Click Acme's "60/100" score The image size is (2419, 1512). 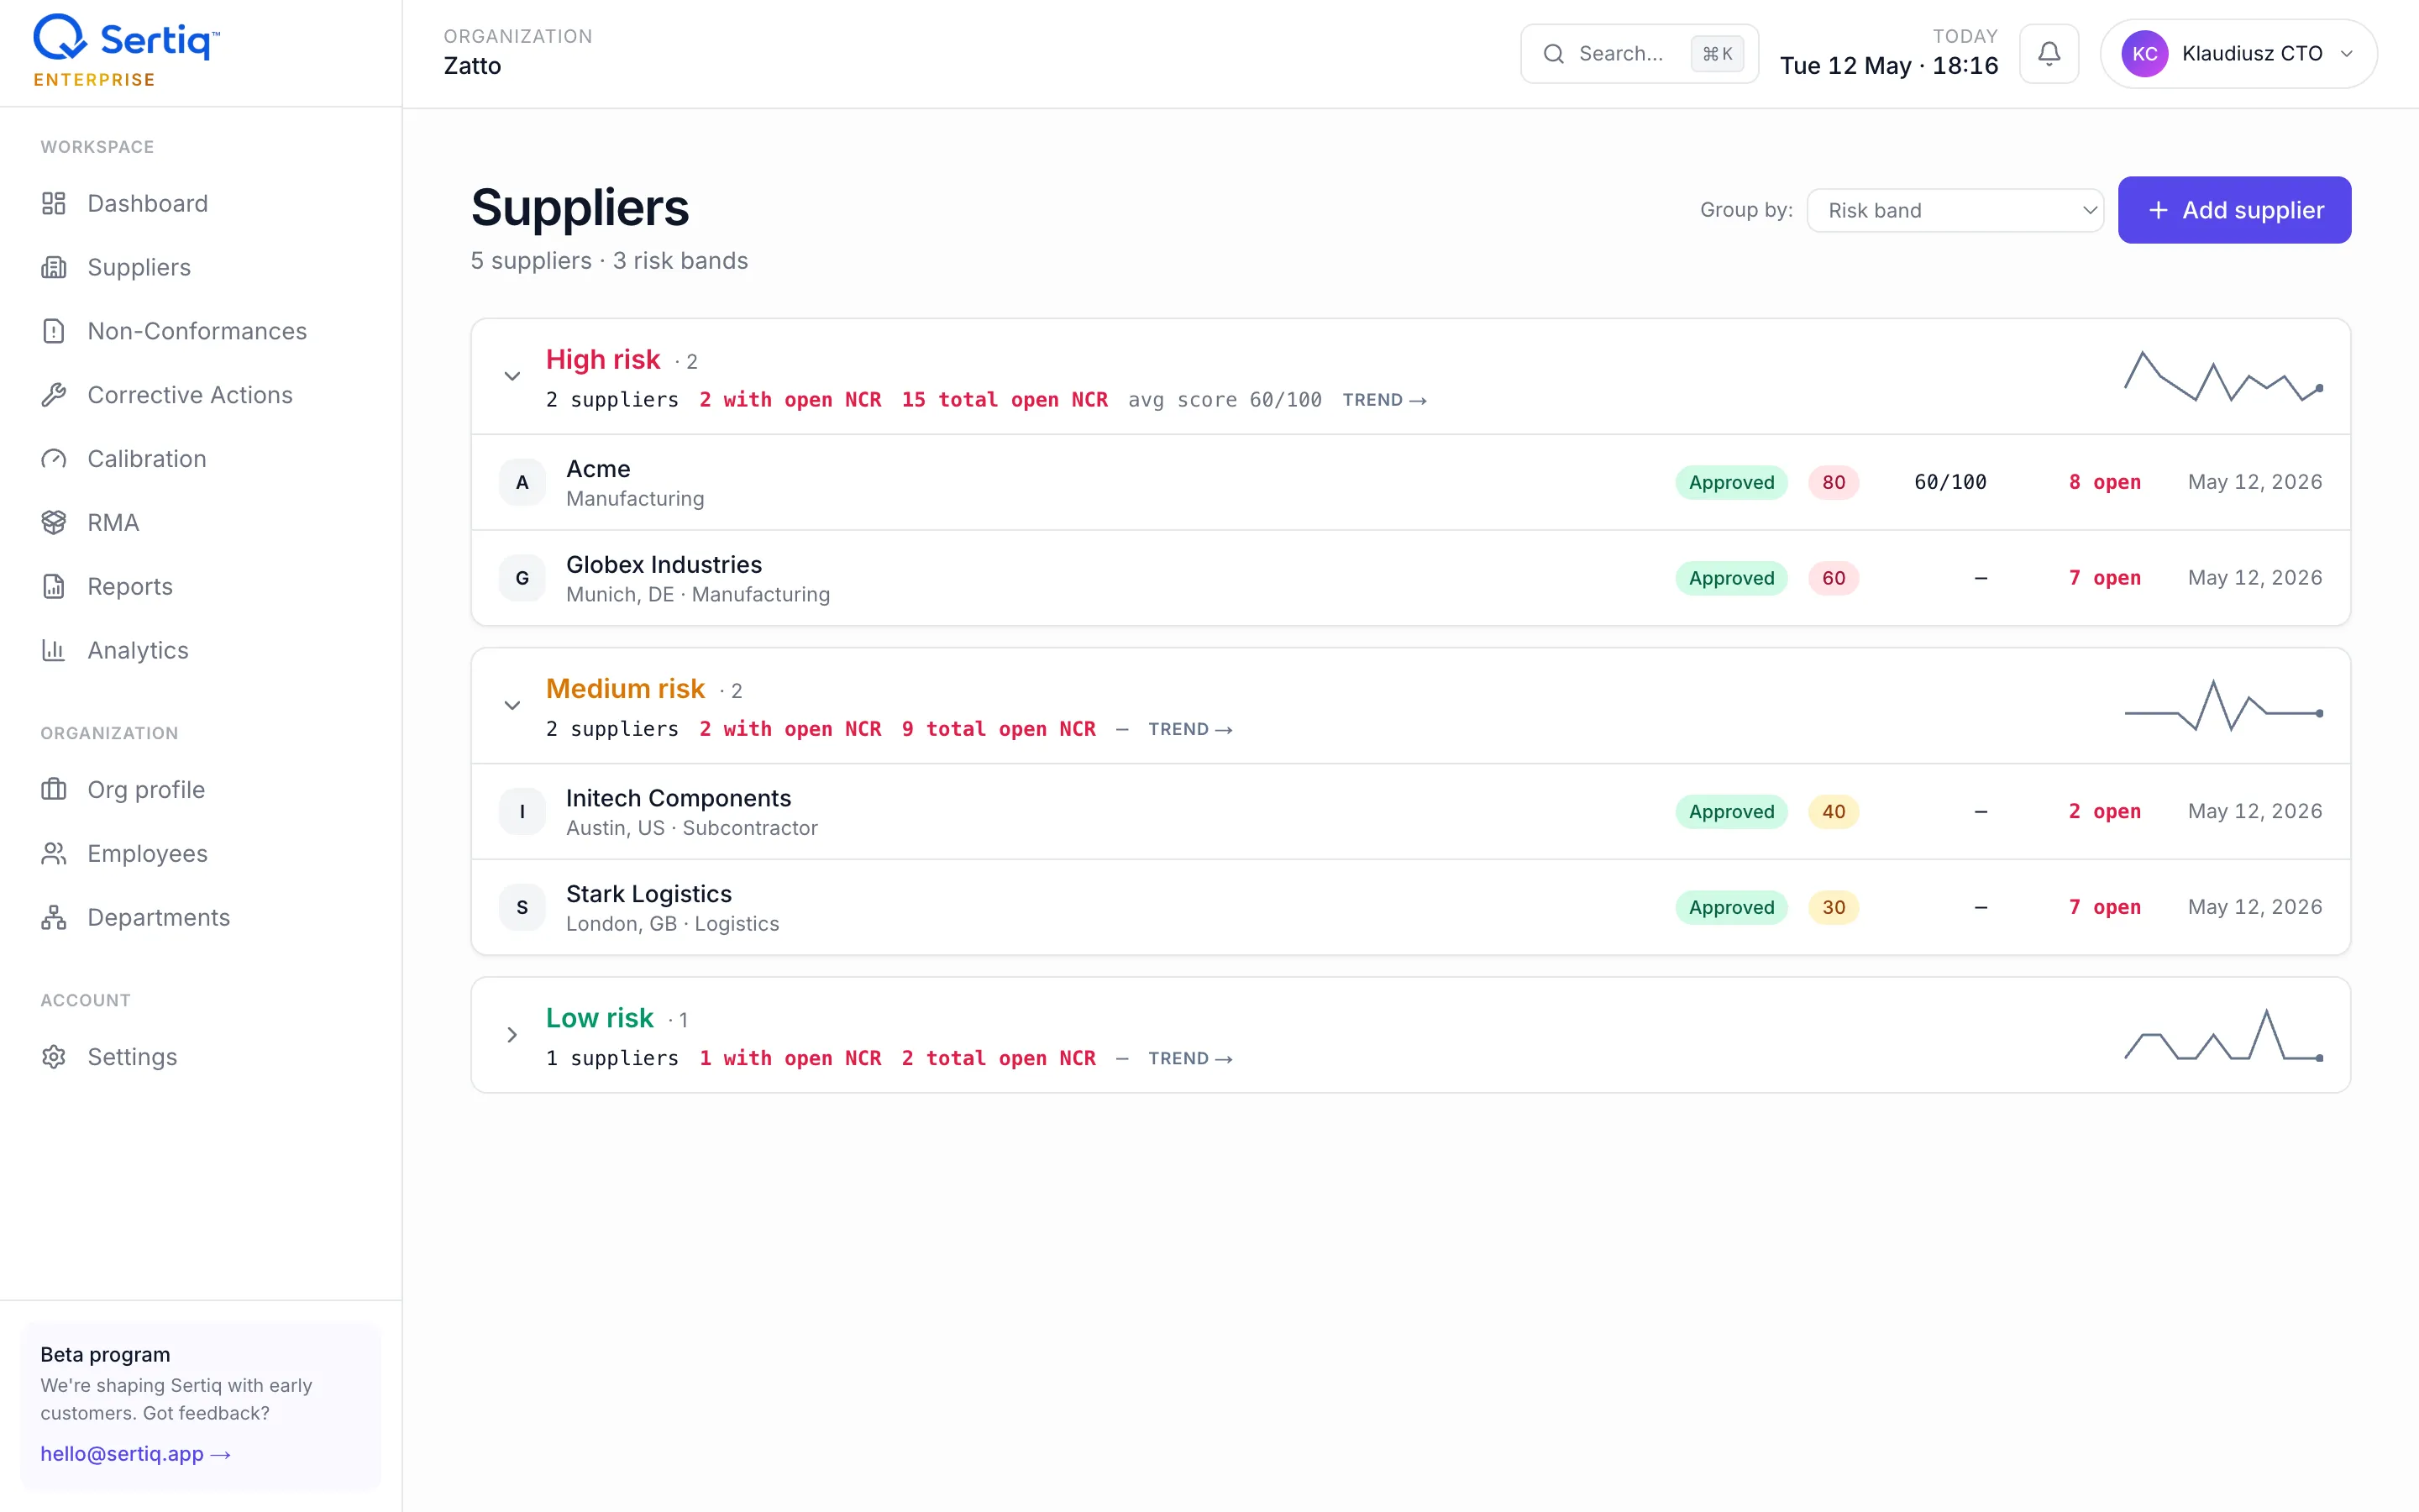(x=1950, y=482)
